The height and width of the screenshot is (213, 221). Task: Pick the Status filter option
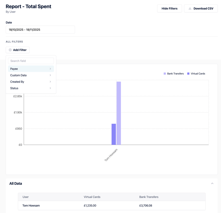(x=14, y=88)
